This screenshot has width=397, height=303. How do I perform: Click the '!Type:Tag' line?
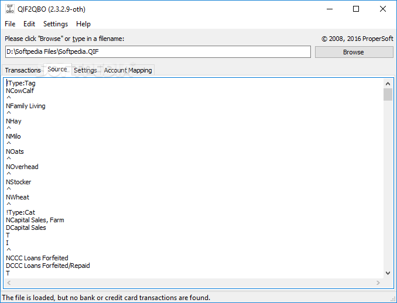(x=20, y=83)
